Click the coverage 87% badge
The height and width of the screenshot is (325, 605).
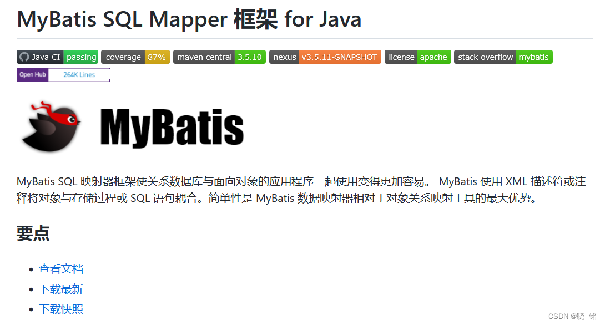pyautogui.click(x=135, y=57)
